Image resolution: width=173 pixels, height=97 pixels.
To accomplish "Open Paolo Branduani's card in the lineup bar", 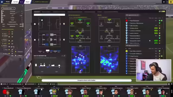I will point(8,91).
